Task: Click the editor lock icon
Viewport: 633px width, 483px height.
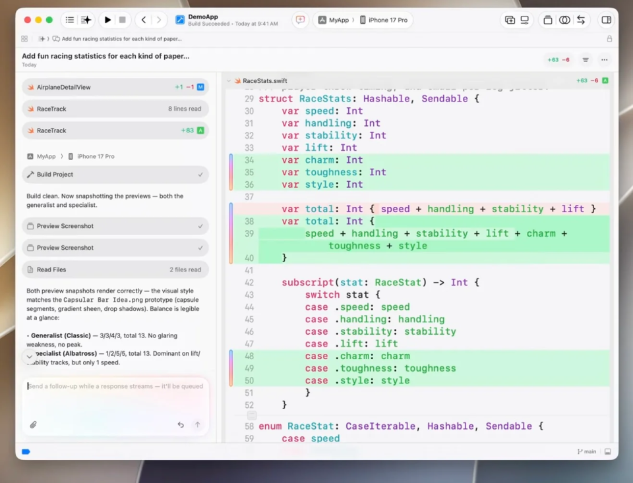Action: tap(609, 39)
